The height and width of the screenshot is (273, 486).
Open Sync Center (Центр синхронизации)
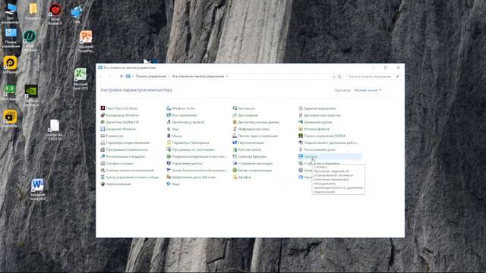pyautogui.click(x=252, y=170)
